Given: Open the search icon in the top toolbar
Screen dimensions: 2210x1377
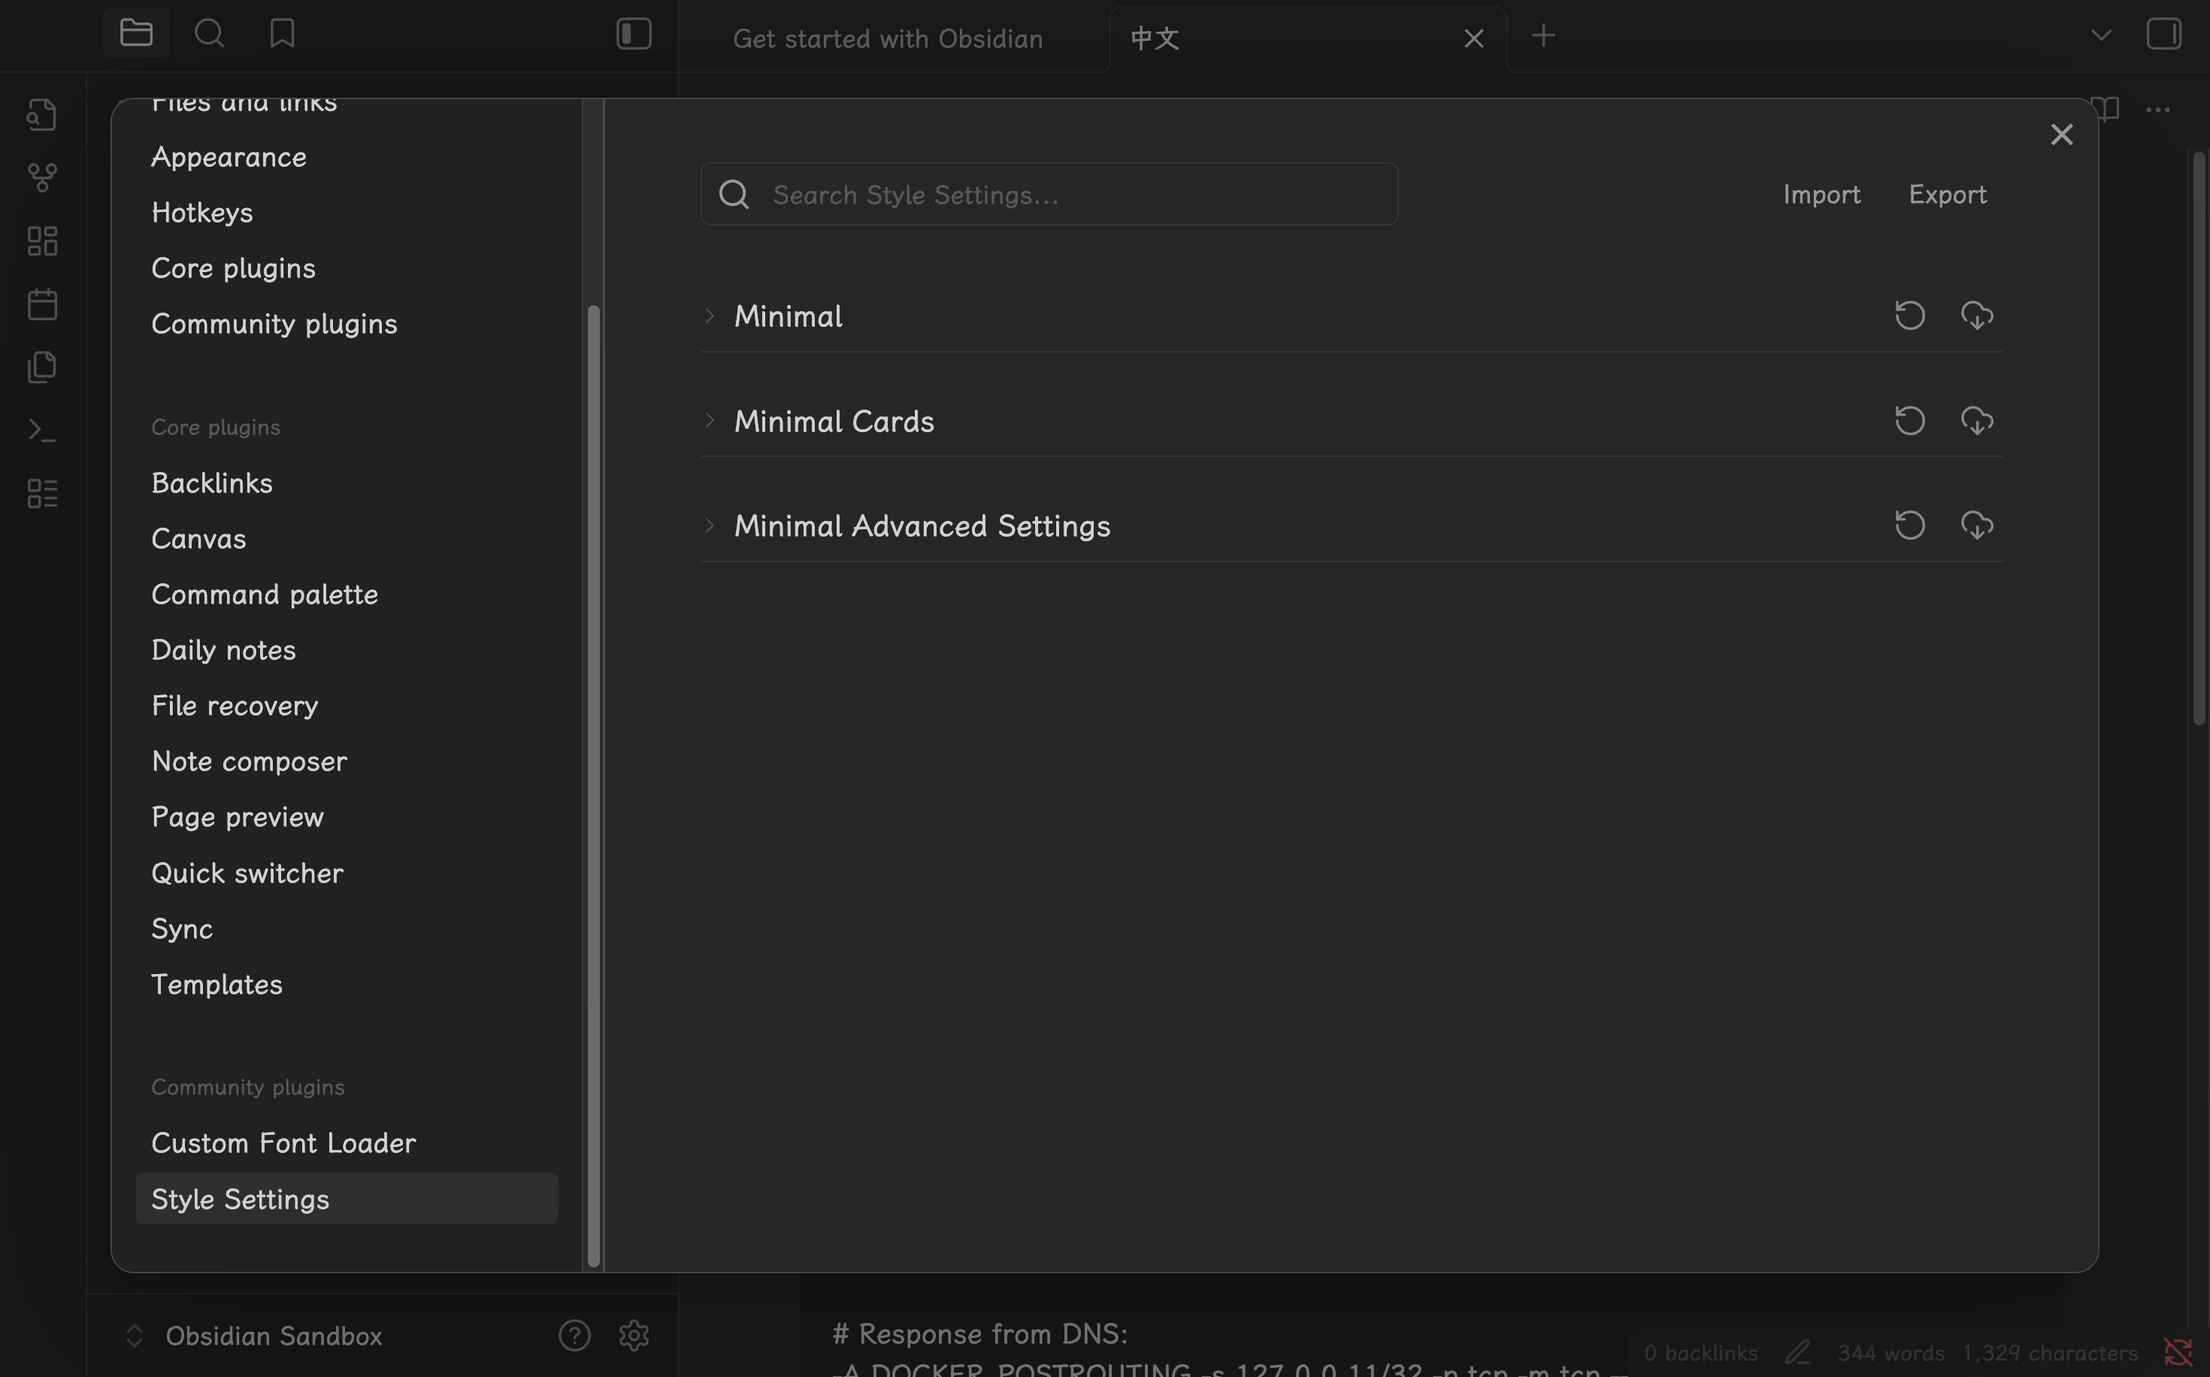Looking at the screenshot, I should (x=210, y=34).
